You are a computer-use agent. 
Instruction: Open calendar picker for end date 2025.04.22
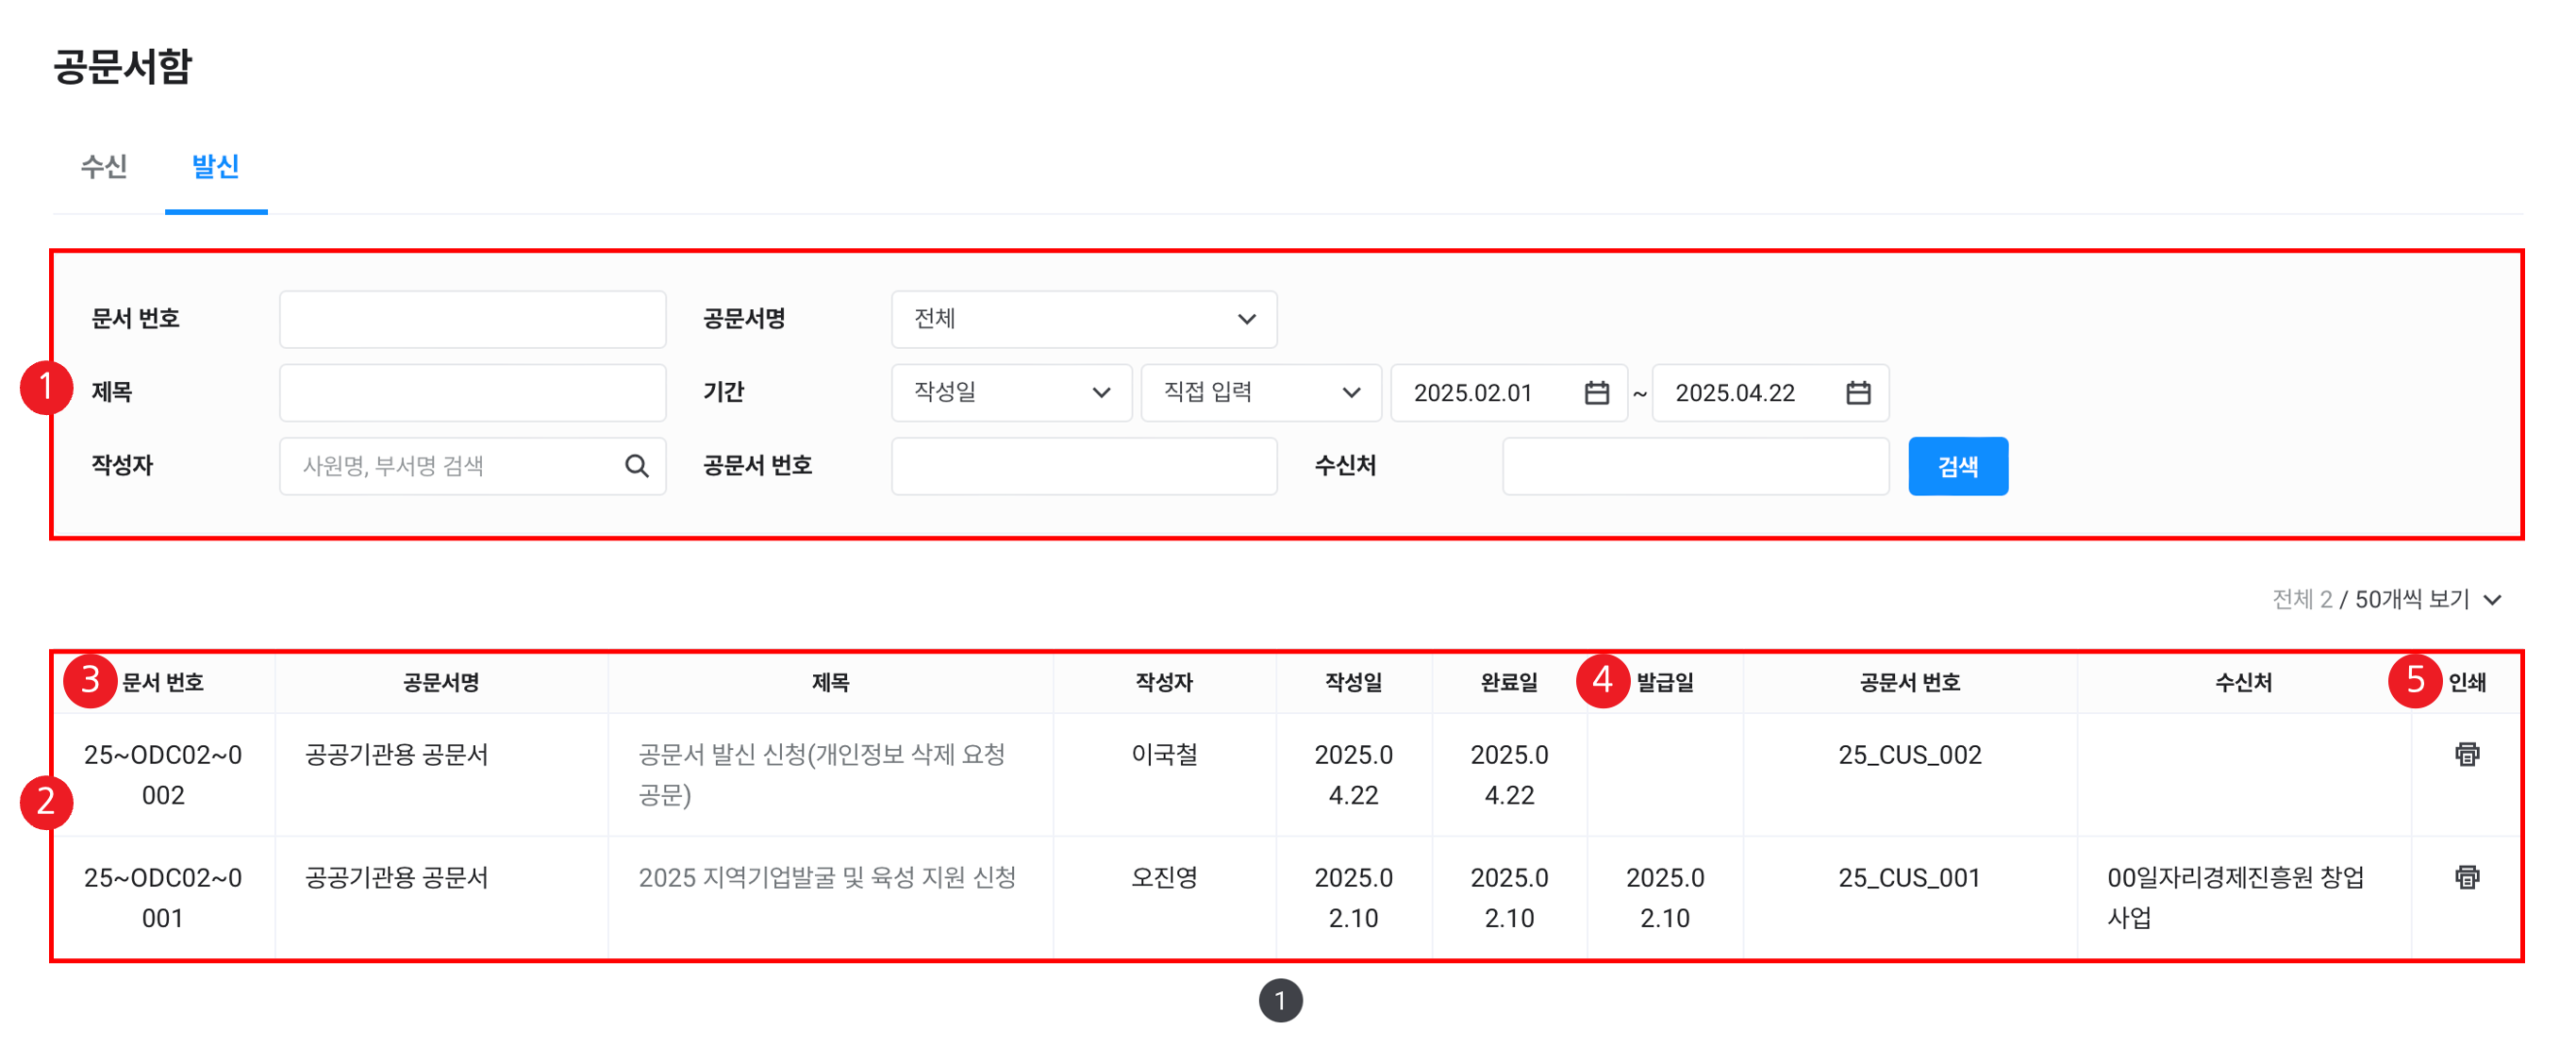tap(1857, 393)
